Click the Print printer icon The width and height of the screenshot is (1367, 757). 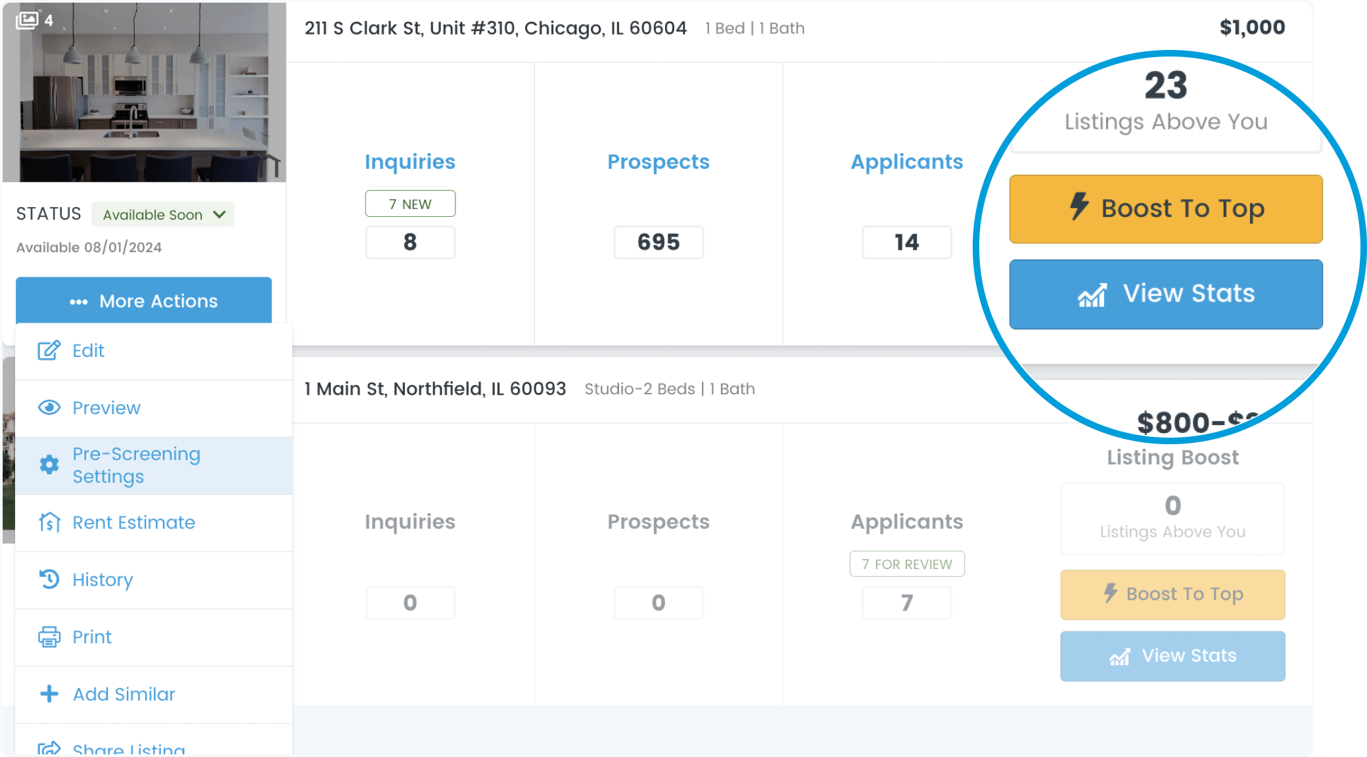[49, 637]
